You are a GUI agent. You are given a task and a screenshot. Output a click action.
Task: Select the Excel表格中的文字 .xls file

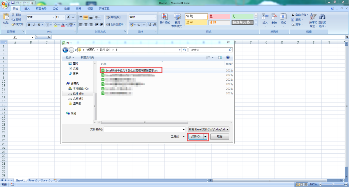131,70
